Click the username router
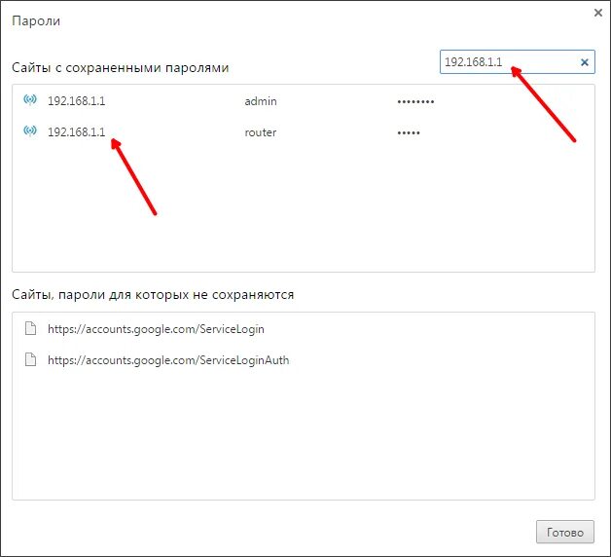 pyautogui.click(x=261, y=132)
